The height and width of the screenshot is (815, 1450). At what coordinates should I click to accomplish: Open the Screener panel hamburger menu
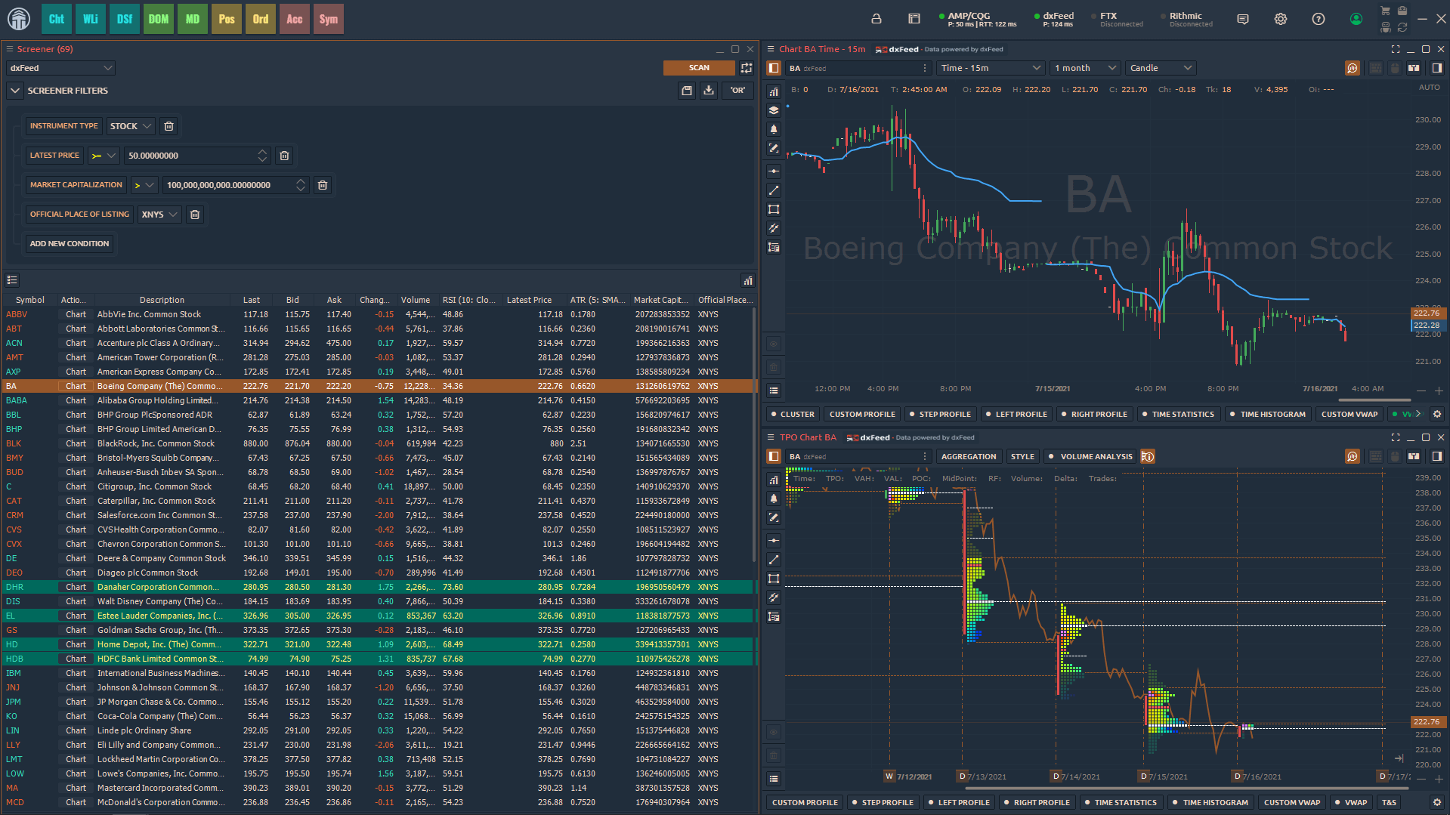point(10,49)
